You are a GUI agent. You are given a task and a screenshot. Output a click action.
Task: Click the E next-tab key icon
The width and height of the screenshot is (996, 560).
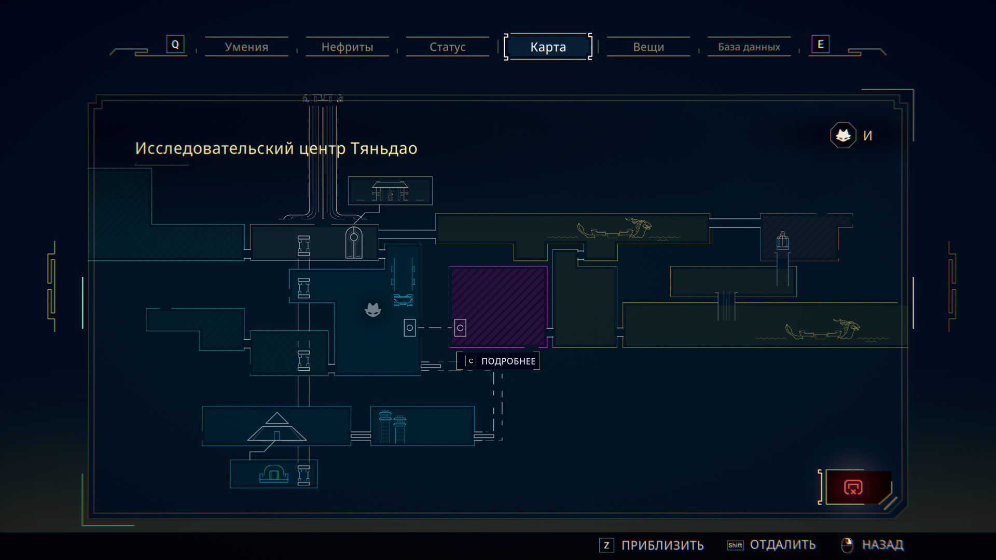pyautogui.click(x=820, y=44)
